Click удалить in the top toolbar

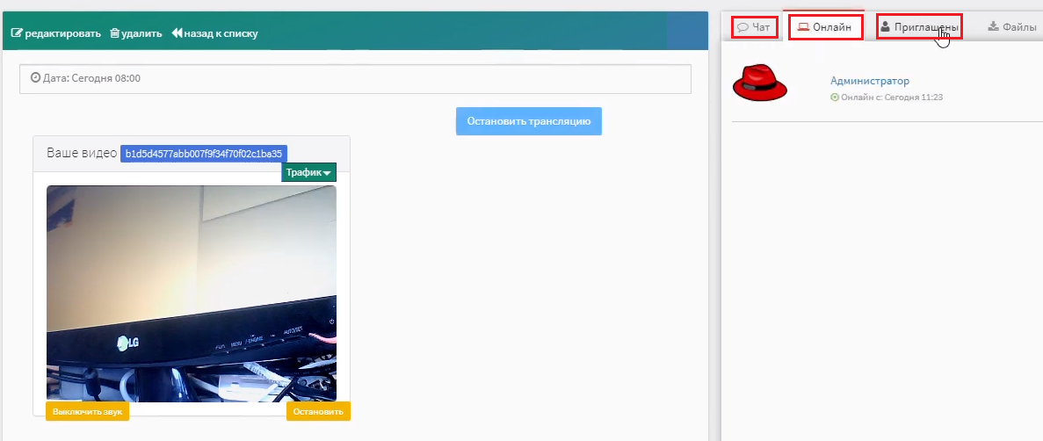[x=135, y=33]
